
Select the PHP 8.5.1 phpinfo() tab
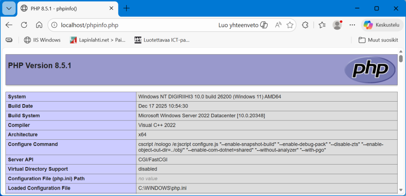point(68,8)
